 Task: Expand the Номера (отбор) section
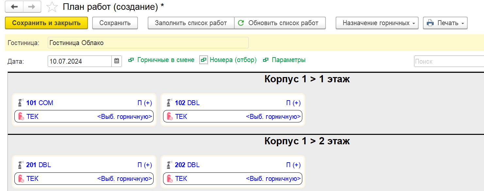tap(228, 60)
